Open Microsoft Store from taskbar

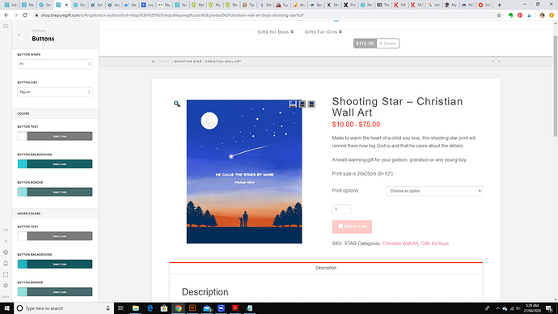click(164, 308)
